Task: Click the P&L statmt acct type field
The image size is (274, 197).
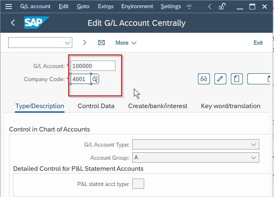Action: [x=138, y=184]
